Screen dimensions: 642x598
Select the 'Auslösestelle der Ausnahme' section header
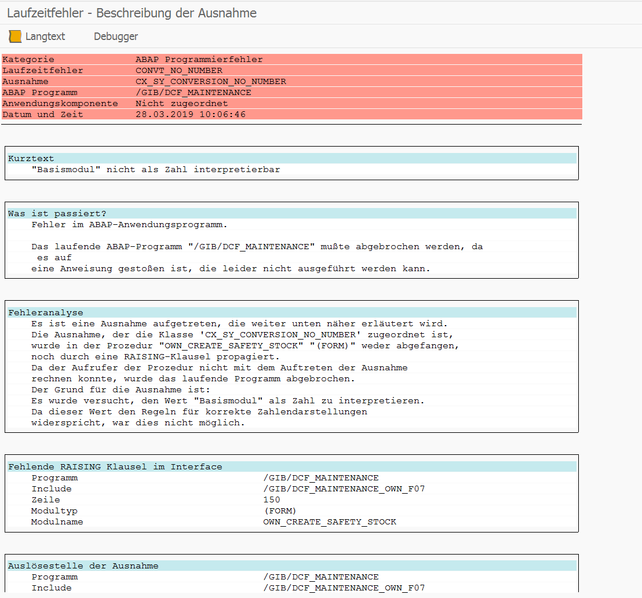(x=83, y=566)
